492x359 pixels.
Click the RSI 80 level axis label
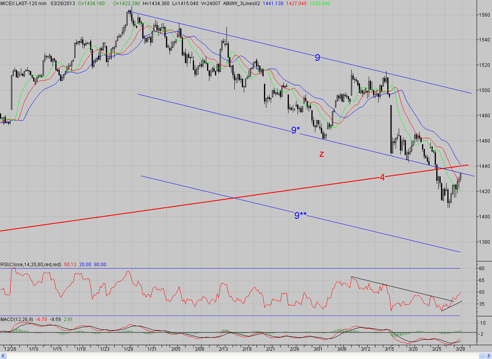pyautogui.click(x=482, y=269)
